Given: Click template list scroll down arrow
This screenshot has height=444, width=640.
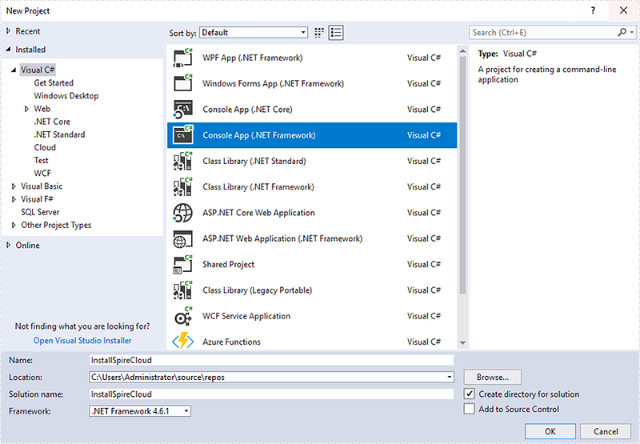Looking at the screenshot, I should (462, 342).
